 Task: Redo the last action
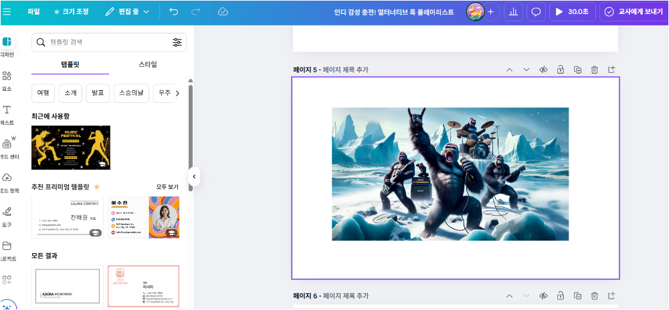(x=195, y=12)
